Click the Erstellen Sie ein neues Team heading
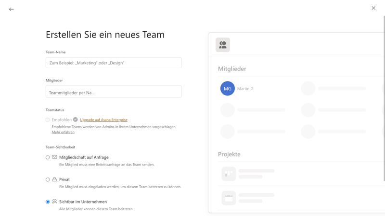The height and width of the screenshot is (216, 385). pos(105,35)
